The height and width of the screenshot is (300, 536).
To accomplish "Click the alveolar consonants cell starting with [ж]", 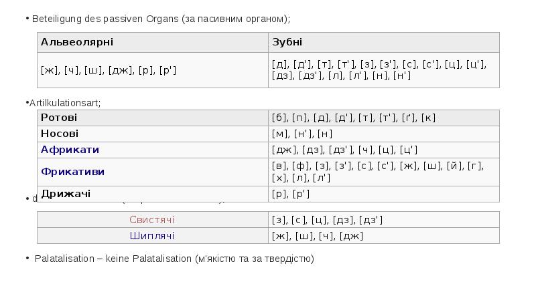I will point(153,70).
